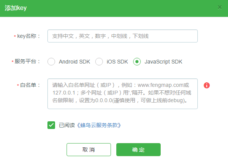Uncheck the 已阅读 terms checkbox
The width and height of the screenshot is (228, 168).
pos(51,125)
